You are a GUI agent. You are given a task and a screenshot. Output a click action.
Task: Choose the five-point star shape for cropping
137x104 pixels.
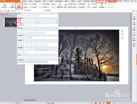[x=26, y=50]
